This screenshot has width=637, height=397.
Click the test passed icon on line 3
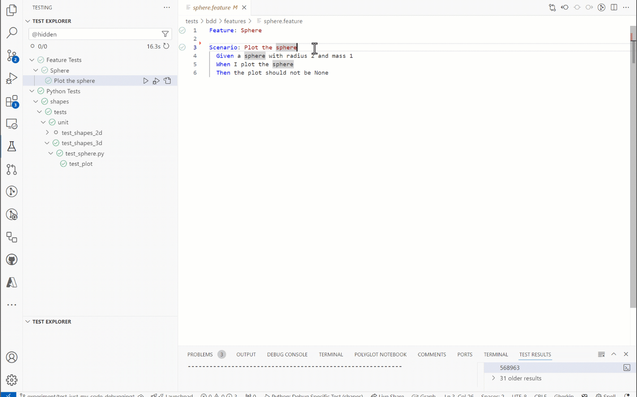(x=182, y=47)
